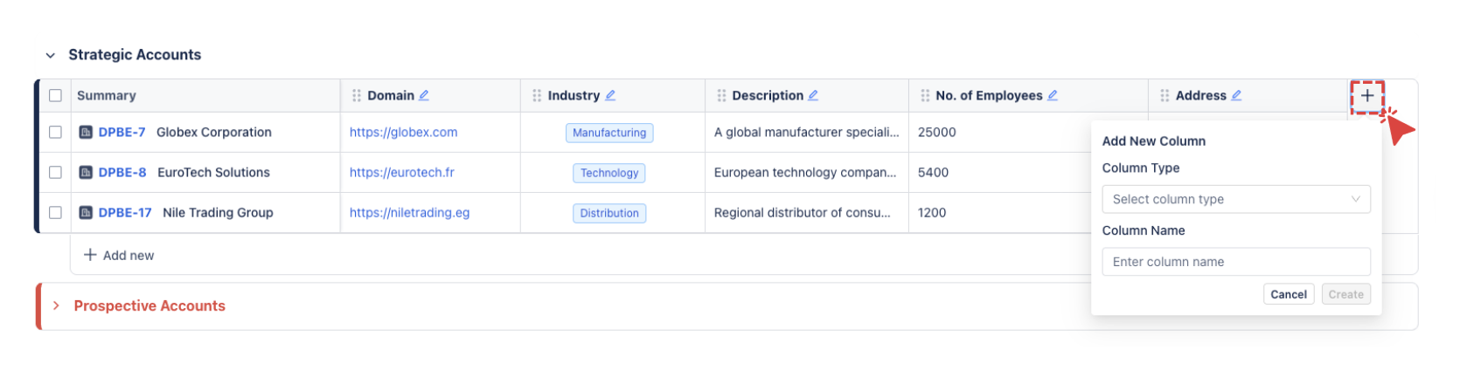Check the select-all checkbox in header
The image size is (1460, 377).
coord(55,95)
